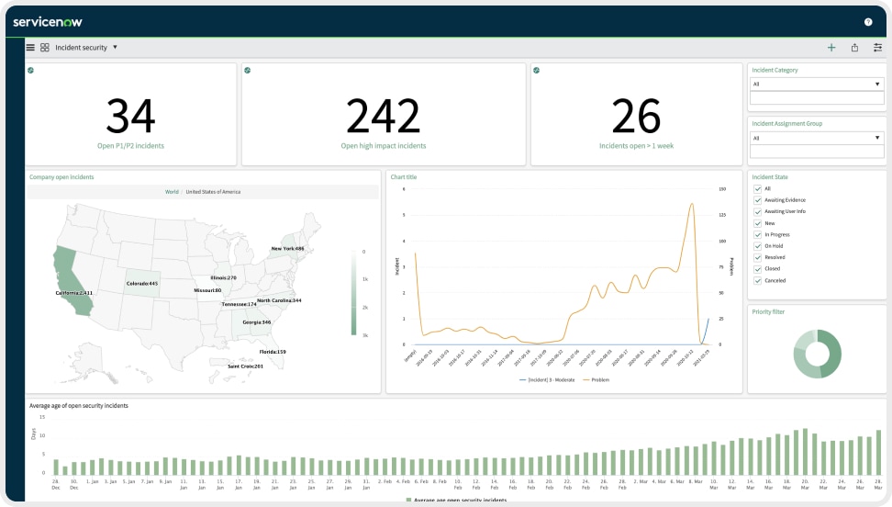Click the Priority filter donut chart
This screenshot has height=507, width=892.
[x=818, y=354]
